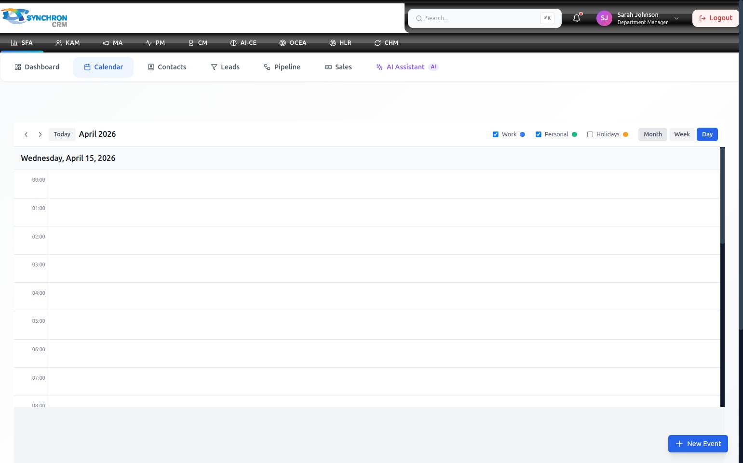743x463 pixels.
Task: Click the HLR radar icon
Action: tap(333, 43)
